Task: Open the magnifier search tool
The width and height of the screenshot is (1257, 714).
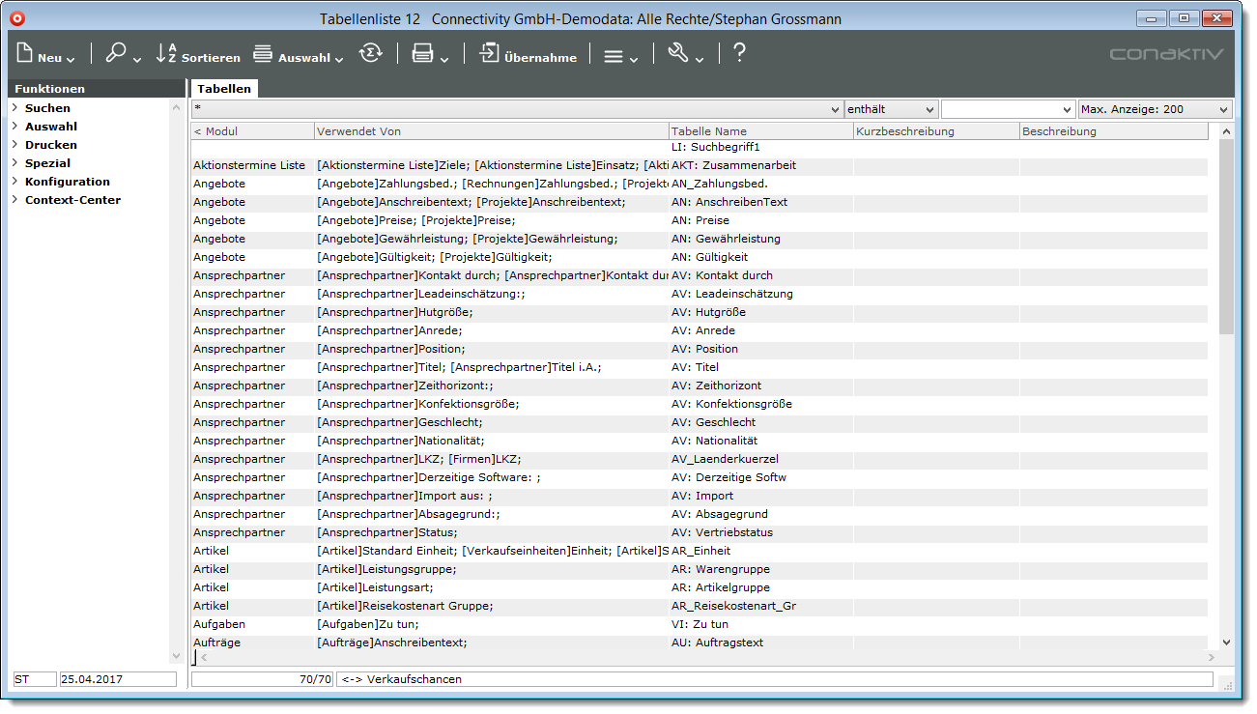Action: [117, 54]
